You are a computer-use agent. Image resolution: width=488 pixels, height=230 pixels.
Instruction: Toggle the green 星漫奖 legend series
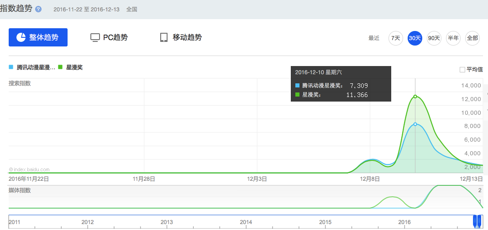(x=71, y=67)
